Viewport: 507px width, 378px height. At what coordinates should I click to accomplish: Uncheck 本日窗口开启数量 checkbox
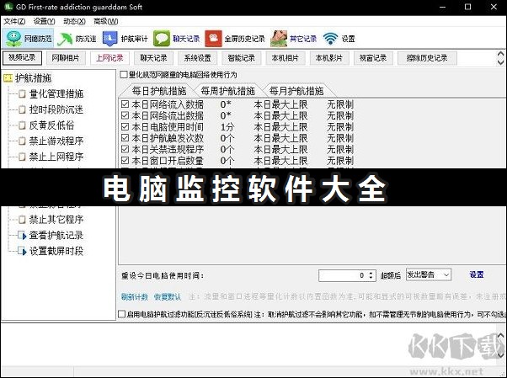pyautogui.click(x=125, y=161)
